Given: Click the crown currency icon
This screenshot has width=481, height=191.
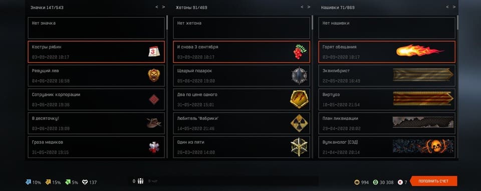Looking at the screenshot, I should (357, 182).
